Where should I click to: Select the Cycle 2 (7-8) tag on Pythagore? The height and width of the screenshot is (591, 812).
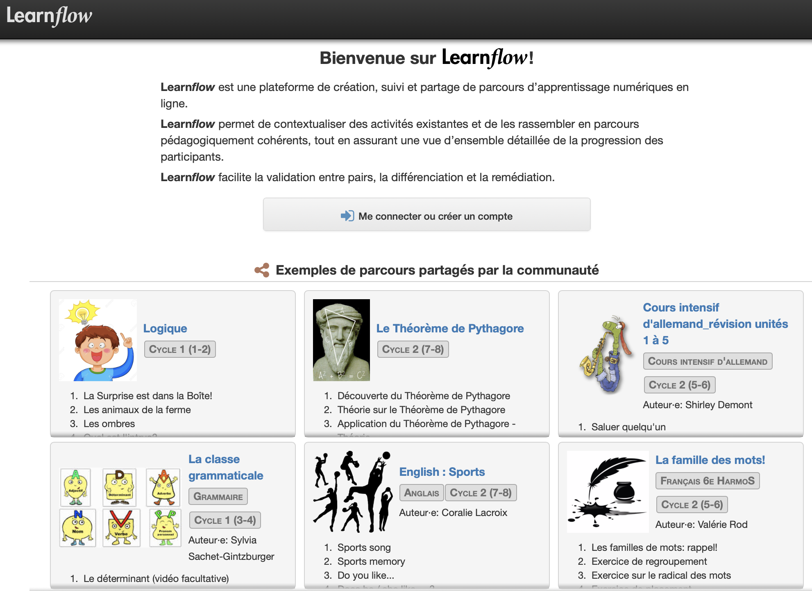413,349
